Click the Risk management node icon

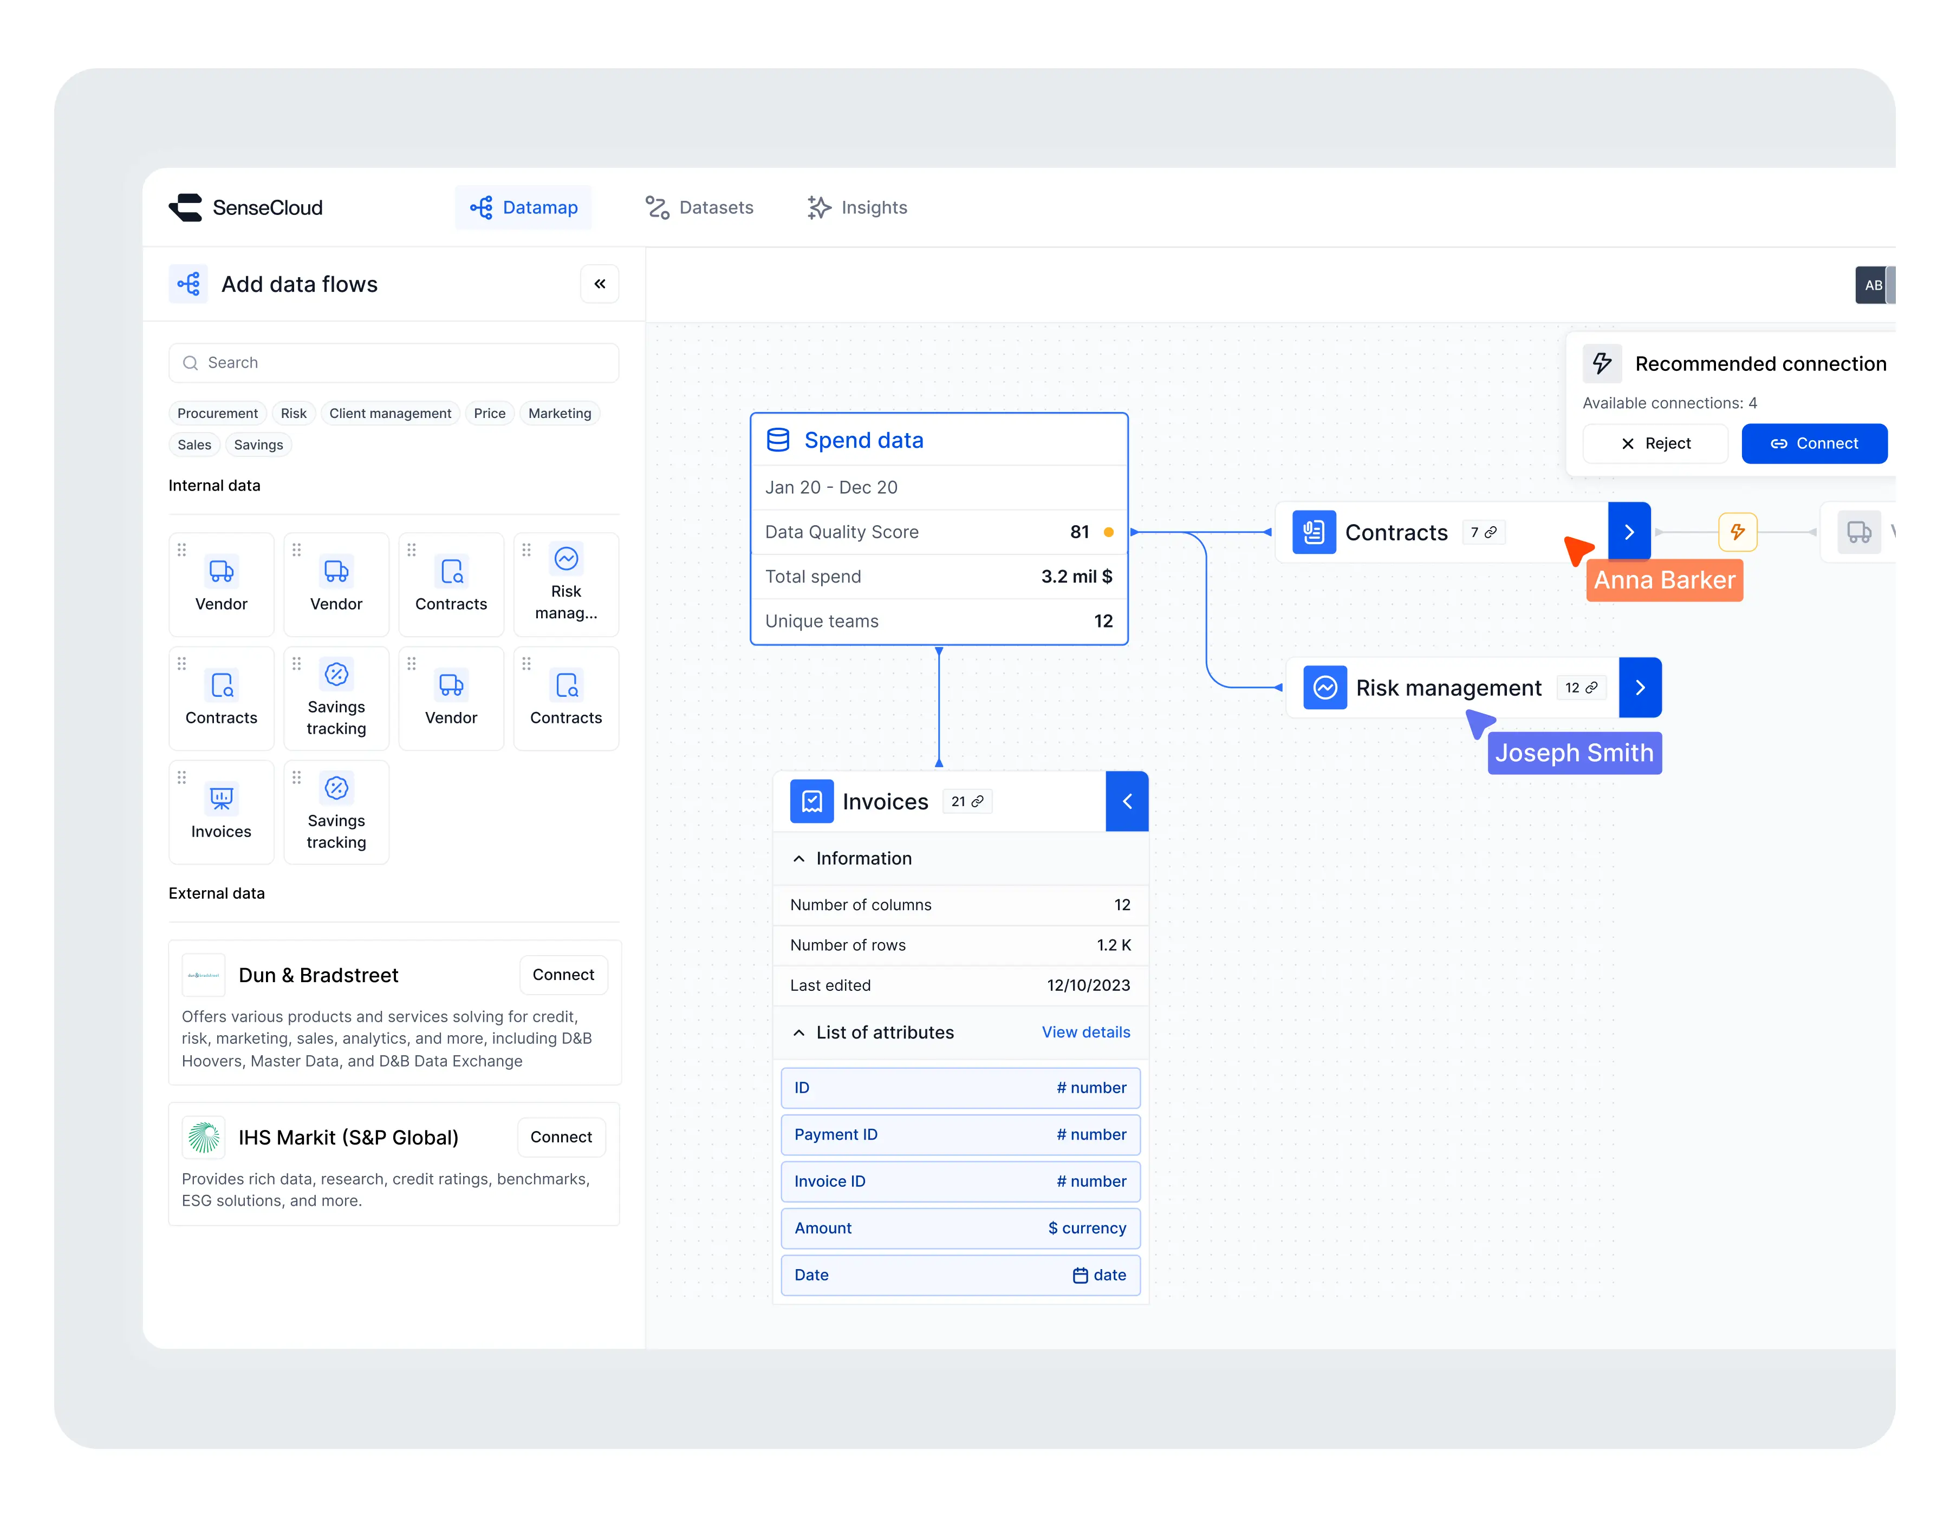coord(1325,687)
